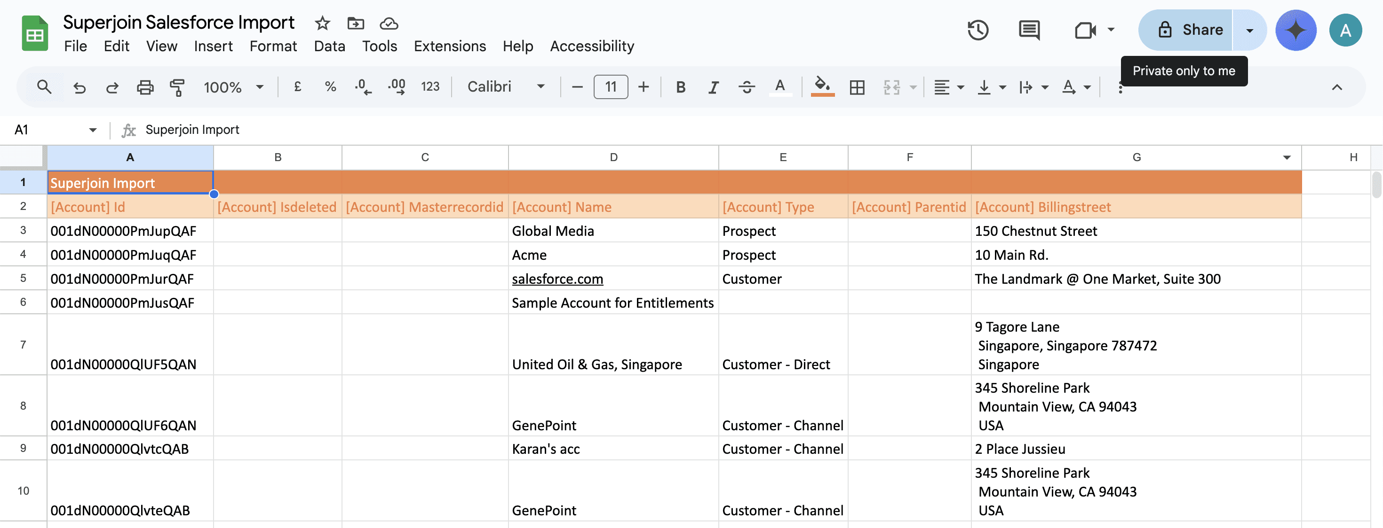Screen dimensions: 1383x528
Task: Open the zoom 100% dropdown
Action: [233, 87]
